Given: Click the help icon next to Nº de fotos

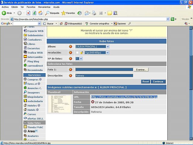Looking at the screenshot, I should click(x=71, y=59).
